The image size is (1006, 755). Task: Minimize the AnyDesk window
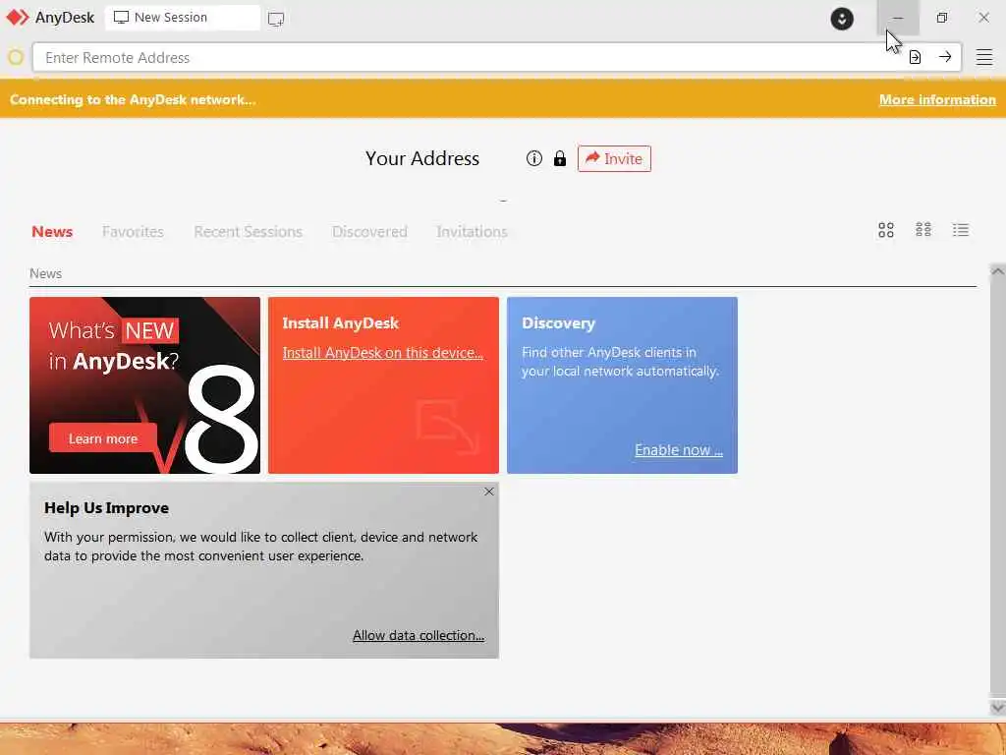click(898, 18)
